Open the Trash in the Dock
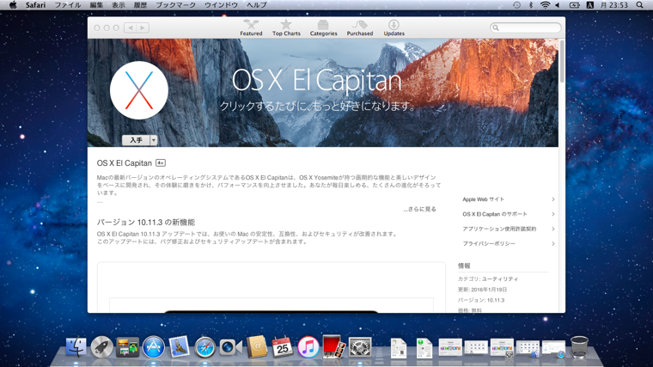This screenshot has height=367, width=653. (x=579, y=347)
